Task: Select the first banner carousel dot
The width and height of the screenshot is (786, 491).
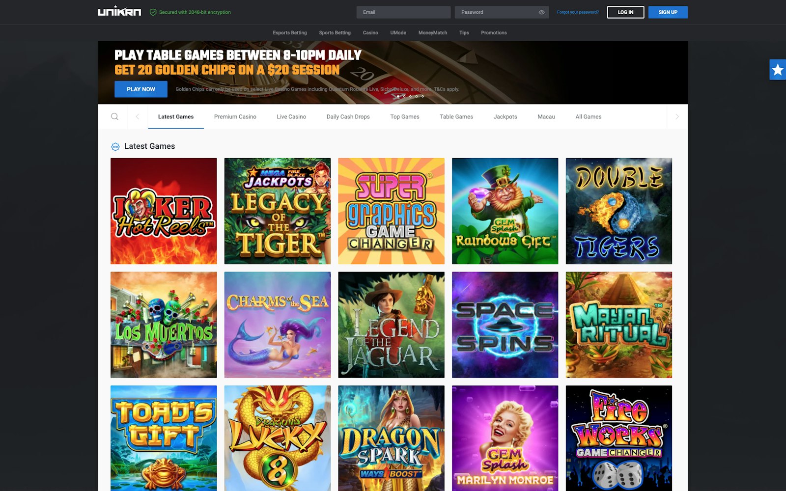Action: click(x=398, y=96)
